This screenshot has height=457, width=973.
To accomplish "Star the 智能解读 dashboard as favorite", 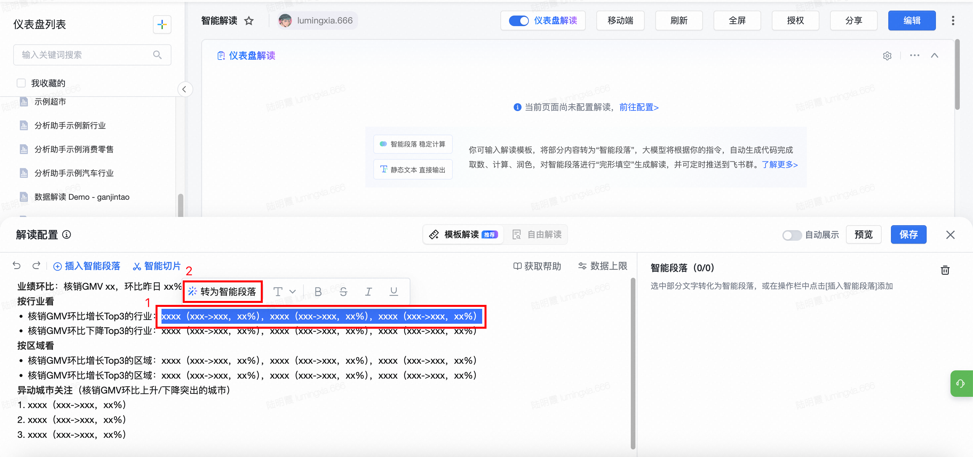I will point(249,21).
